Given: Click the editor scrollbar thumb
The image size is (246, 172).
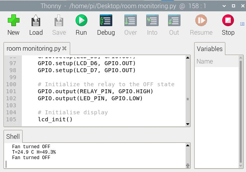Looking at the screenshot, I should pos(188,99).
